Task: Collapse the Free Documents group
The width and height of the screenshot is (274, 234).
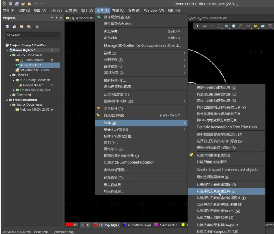Action: tap(7, 100)
